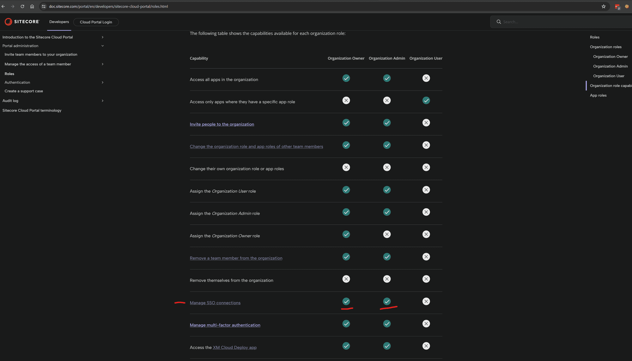The width and height of the screenshot is (632, 361).
Task: Click Organization Owner checkmark for Manage SSO connections
Action: coord(346,301)
